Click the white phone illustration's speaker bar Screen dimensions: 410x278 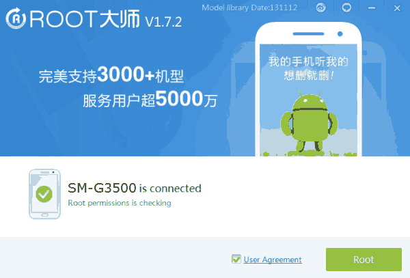[309, 33]
